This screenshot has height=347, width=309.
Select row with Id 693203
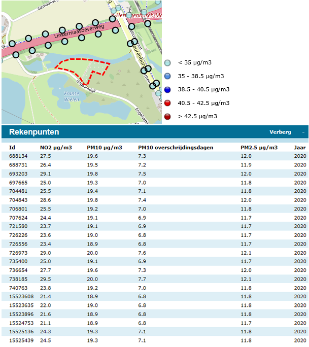(155, 173)
